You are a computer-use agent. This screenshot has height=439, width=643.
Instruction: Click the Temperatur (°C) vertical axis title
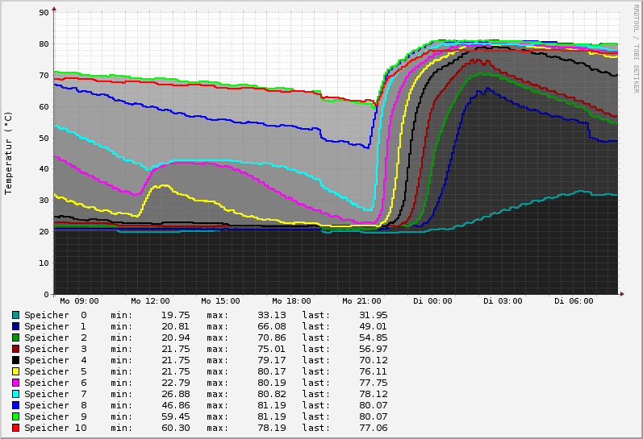click(x=9, y=153)
